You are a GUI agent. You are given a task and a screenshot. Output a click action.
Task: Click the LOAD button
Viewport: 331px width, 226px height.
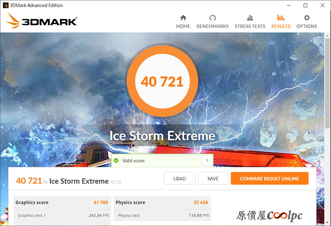[180, 178]
